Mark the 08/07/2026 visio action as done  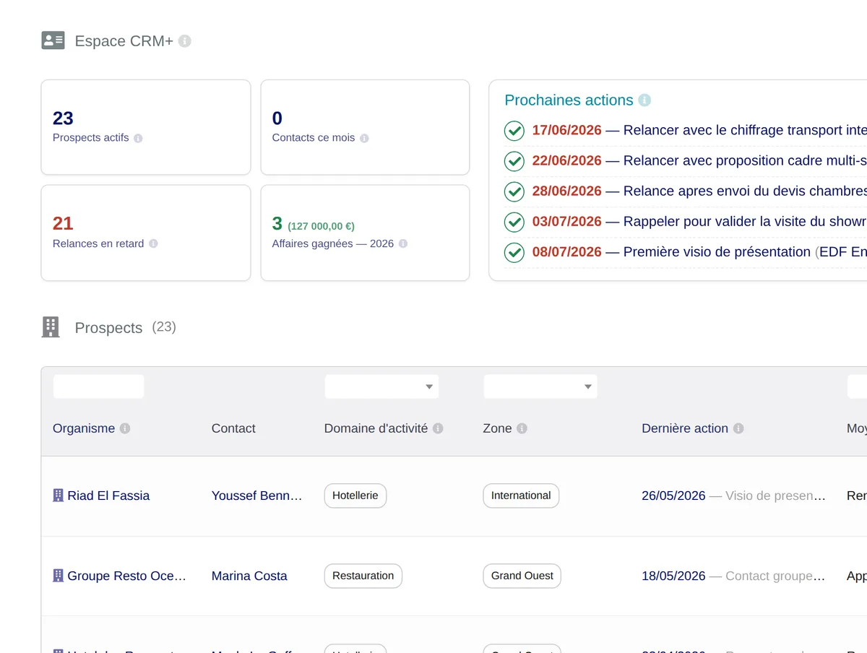click(514, 252)
